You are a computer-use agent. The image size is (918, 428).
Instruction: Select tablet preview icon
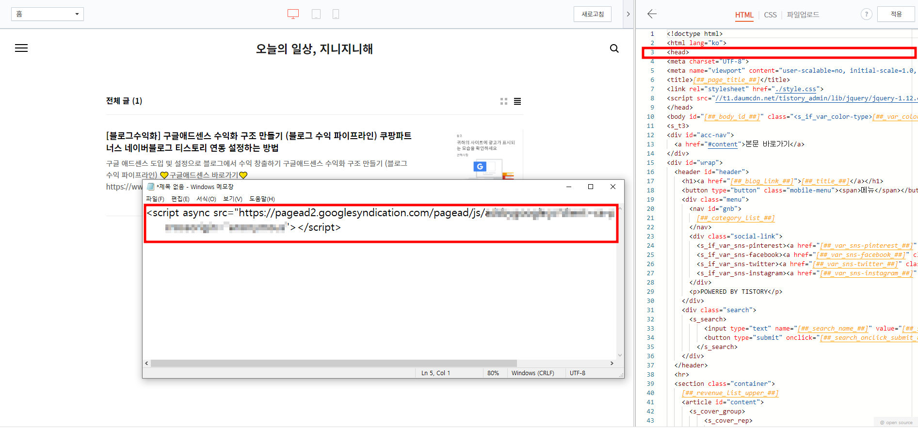click(316, 14)
